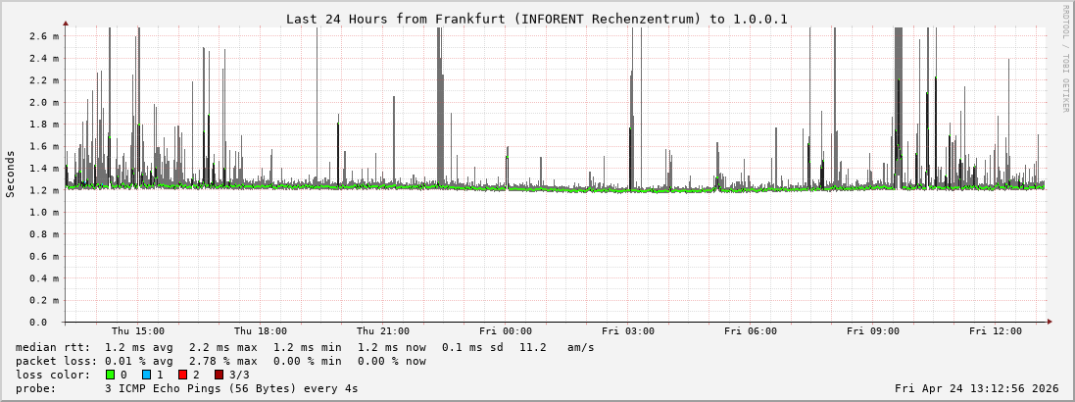Click the 2.6 m value on Y axis

45,36
